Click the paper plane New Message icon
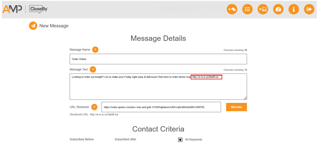The width and height of the screenshot is (317, 143). coord(33,26)
